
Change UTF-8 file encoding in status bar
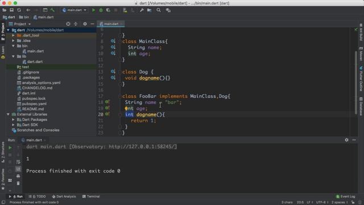[322, 203]
